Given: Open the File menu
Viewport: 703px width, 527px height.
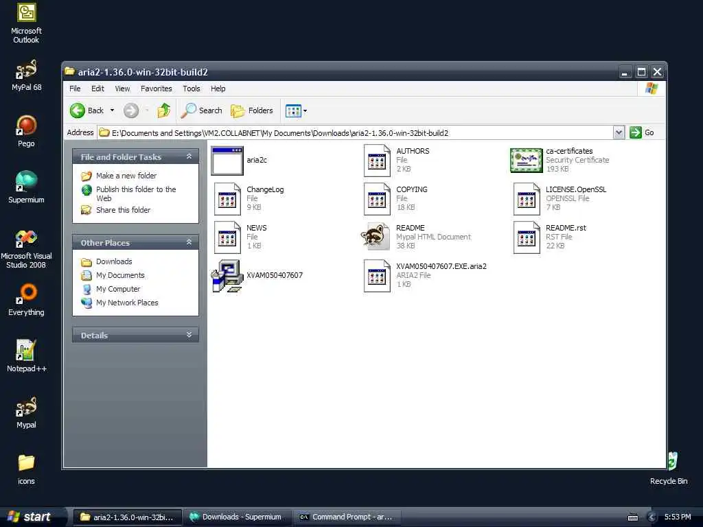Looking at the screenshot, I should 75,89.
